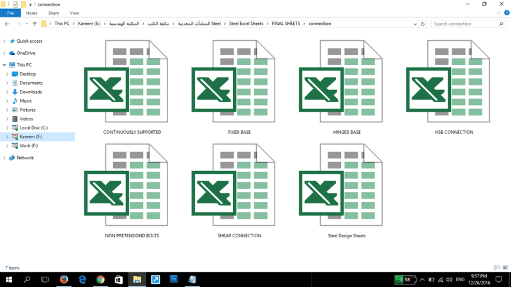Viewport: 511px width, 287px height.
Task: Go up one folder level
Action: tap(34, 24)
